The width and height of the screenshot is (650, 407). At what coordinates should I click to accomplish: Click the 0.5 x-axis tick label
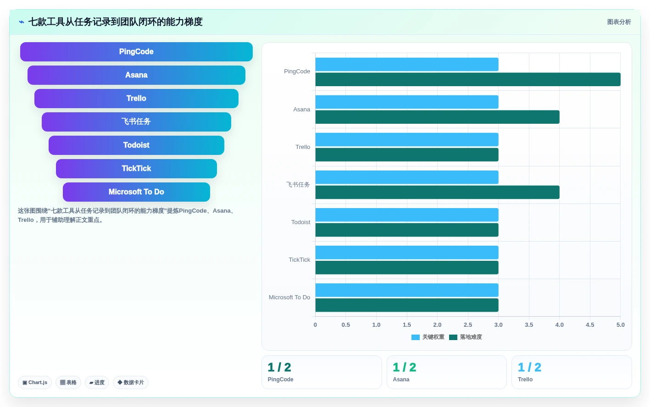click(x=346, y=325)
